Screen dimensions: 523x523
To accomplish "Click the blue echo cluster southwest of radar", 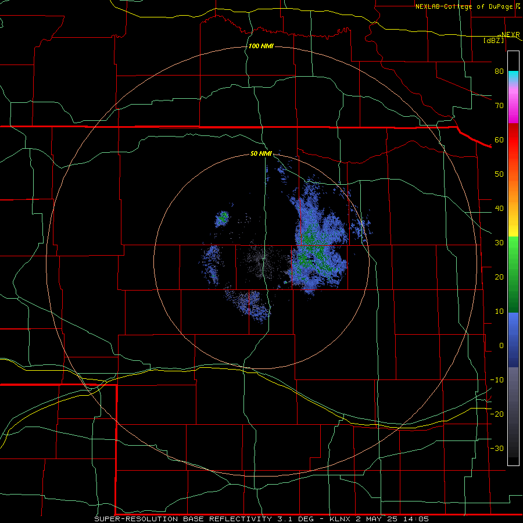I will tap(249, 305).
